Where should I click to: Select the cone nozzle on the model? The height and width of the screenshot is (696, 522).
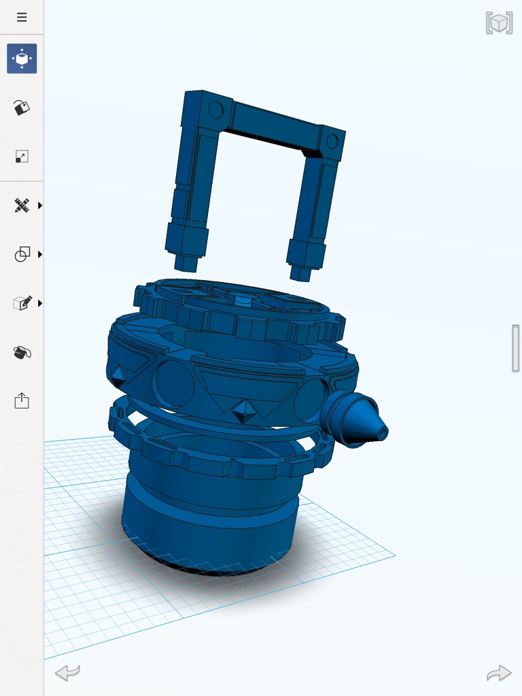click(354, 420)
